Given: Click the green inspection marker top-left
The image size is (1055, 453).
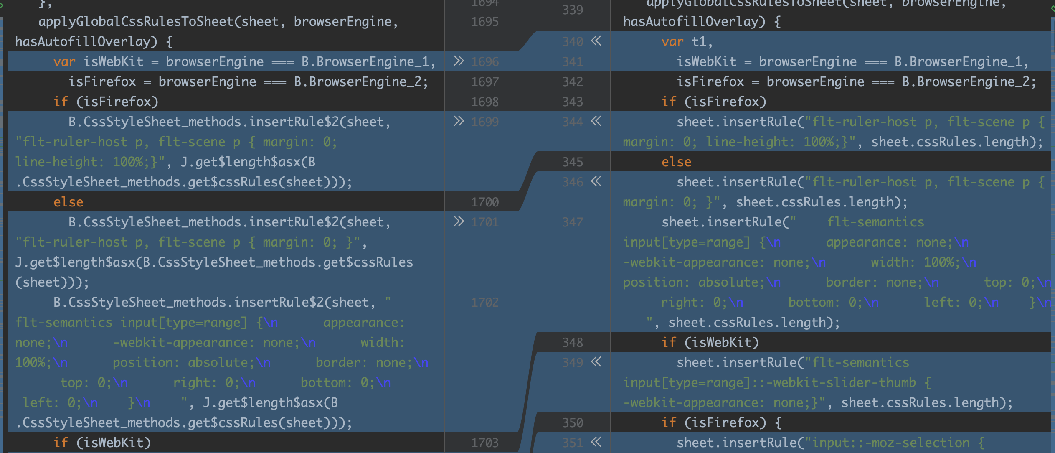Looking at the screenshot, I should tap(2, 6).
